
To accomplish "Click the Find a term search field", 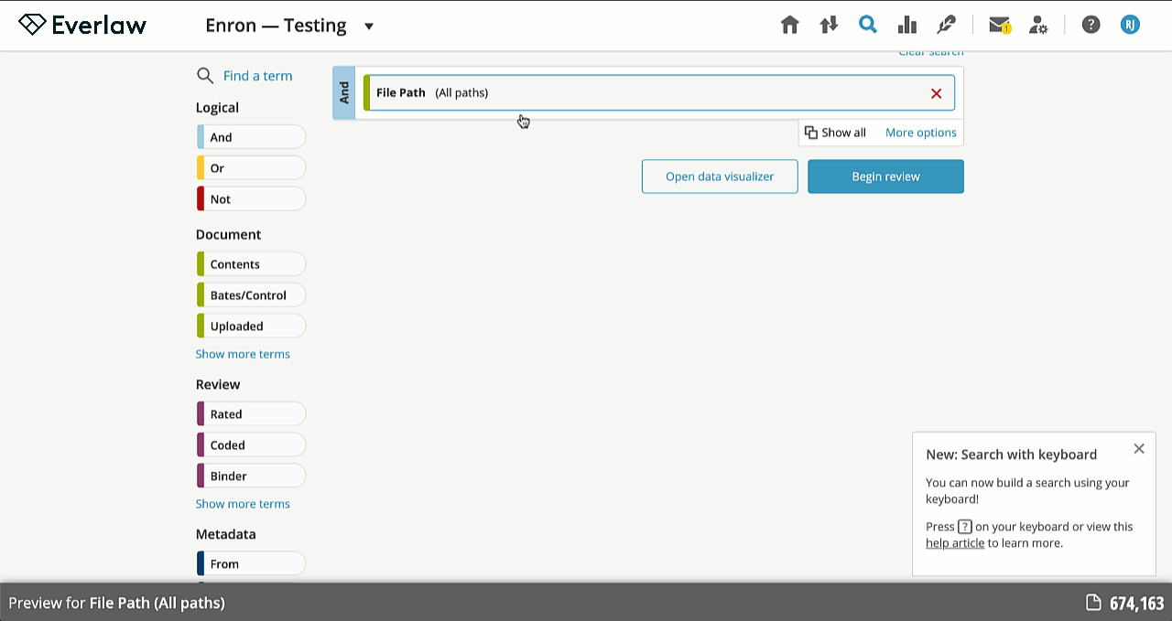I will (257, 76).
